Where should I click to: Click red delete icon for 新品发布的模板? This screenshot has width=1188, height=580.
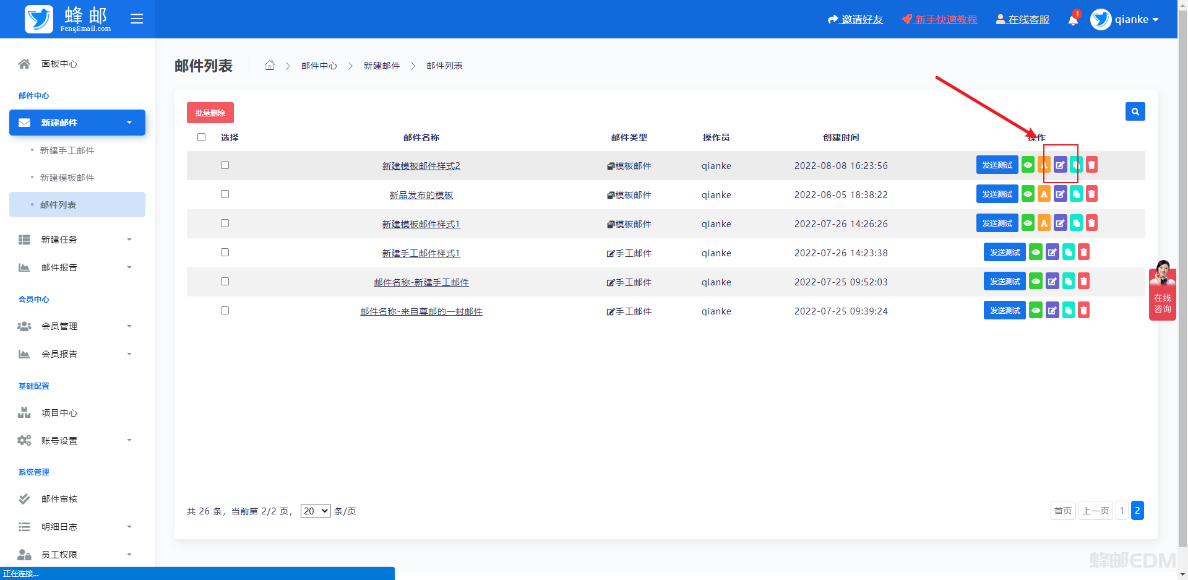click(1091, 194)
